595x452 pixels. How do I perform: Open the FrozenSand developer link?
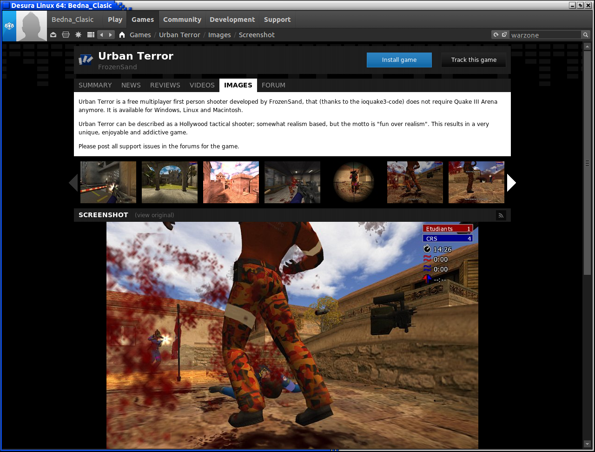(x=118, y=67)
